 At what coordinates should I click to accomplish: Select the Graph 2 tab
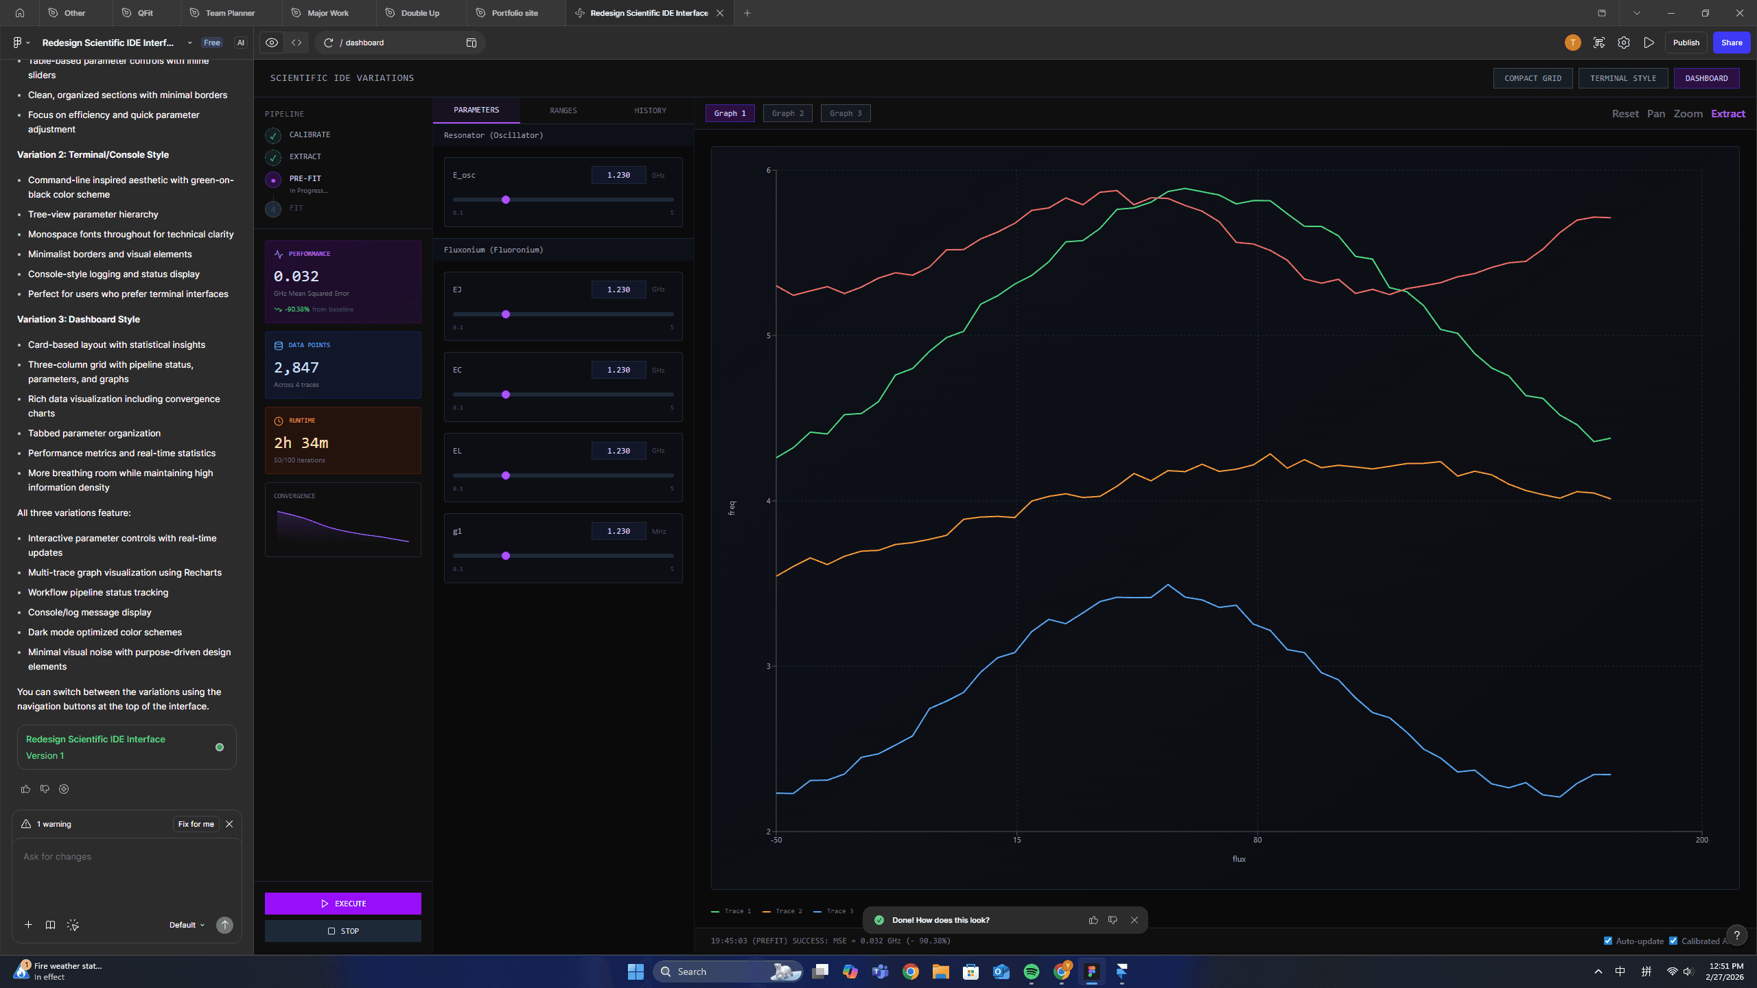coord(787,113)
